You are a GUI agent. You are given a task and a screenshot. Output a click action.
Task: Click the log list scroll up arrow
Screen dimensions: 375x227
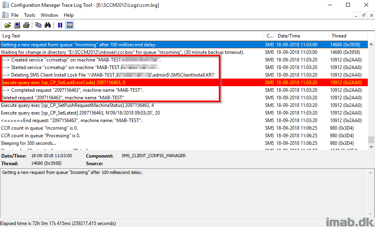pyautogui.click(x=371, y=45)
